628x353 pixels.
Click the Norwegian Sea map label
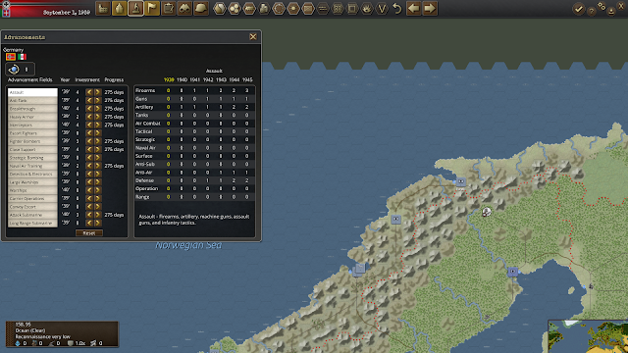pos(188,245)
